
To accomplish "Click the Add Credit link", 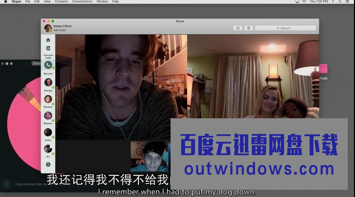I will point(60,30).
